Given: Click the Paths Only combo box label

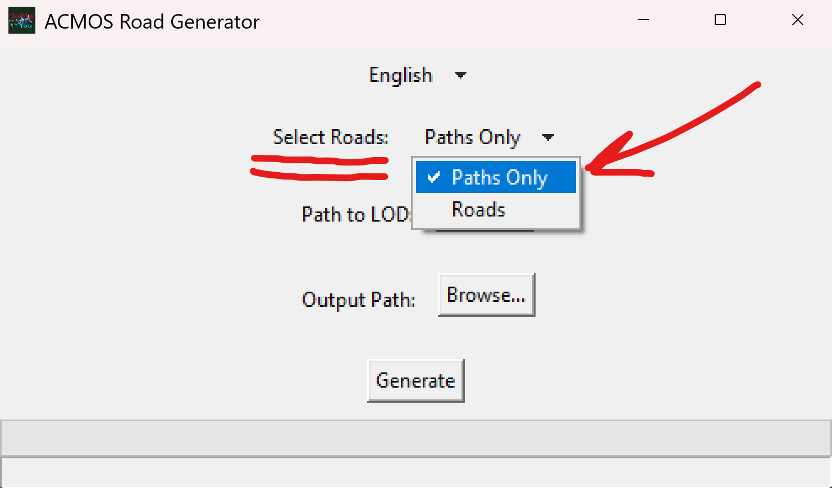Looking at the screenshot, I should pos(472,137).
